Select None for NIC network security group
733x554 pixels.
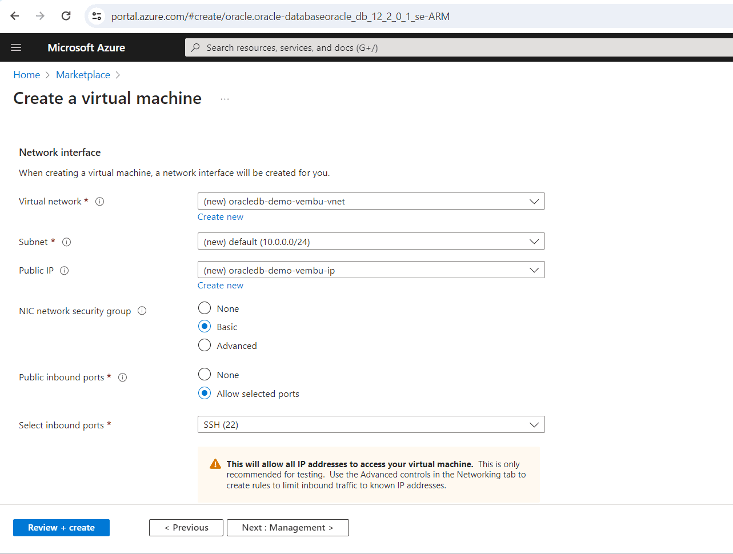click(205, 308)
